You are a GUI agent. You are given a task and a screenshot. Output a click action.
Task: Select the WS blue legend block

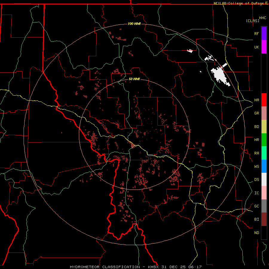tap(264, 166)
